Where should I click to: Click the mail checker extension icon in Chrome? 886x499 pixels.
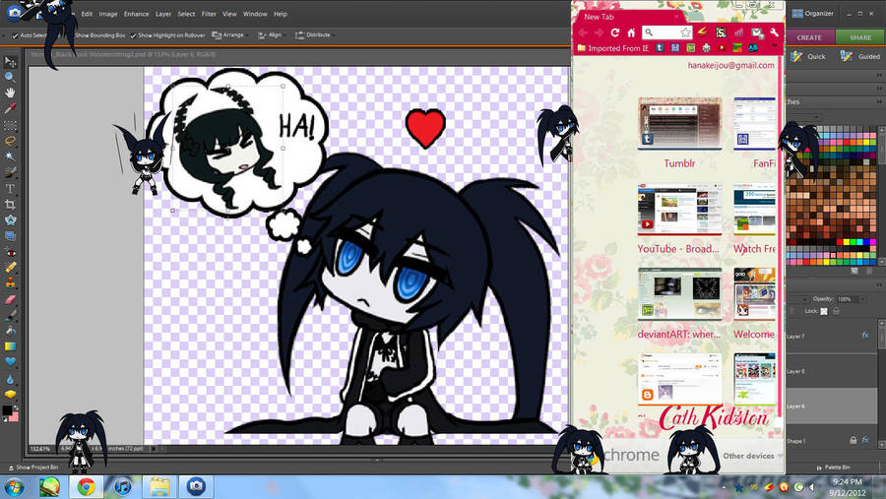757,32
